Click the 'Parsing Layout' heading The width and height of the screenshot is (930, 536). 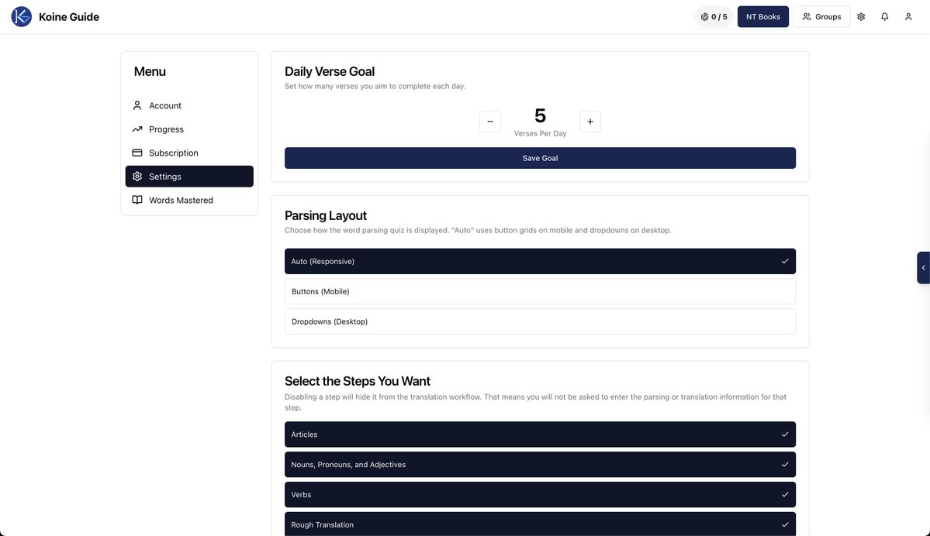click(x=326, y=215)
